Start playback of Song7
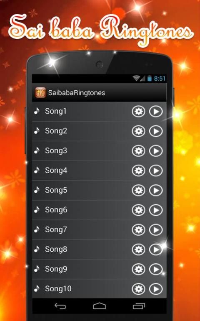The image size is (200, 321). point(156,230)
